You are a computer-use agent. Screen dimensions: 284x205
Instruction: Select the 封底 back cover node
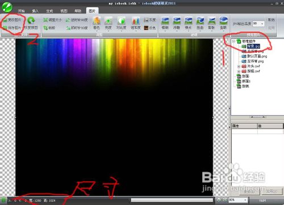[245, 86]
